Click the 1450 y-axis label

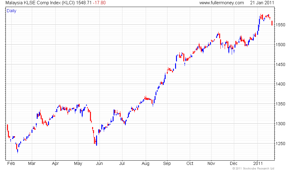[280, 64]
